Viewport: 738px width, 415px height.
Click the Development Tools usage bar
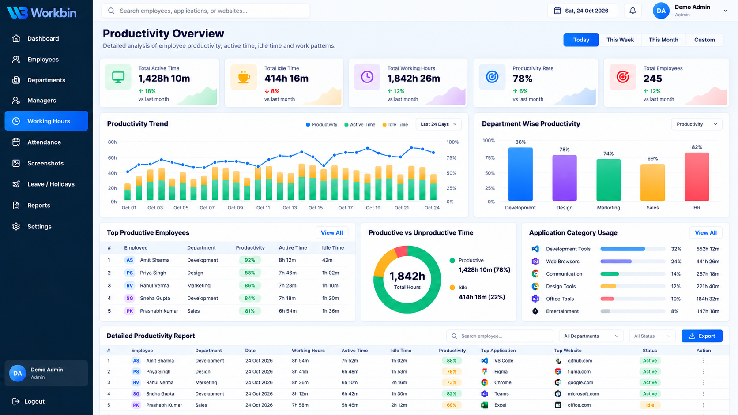point(633,249)
